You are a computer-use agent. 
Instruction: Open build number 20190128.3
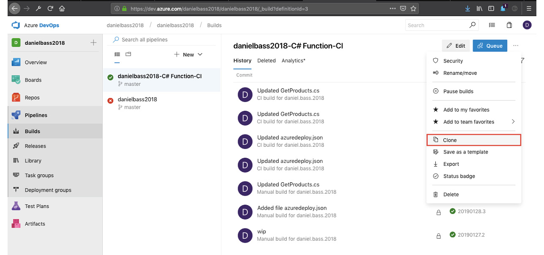tap(471, 211)
